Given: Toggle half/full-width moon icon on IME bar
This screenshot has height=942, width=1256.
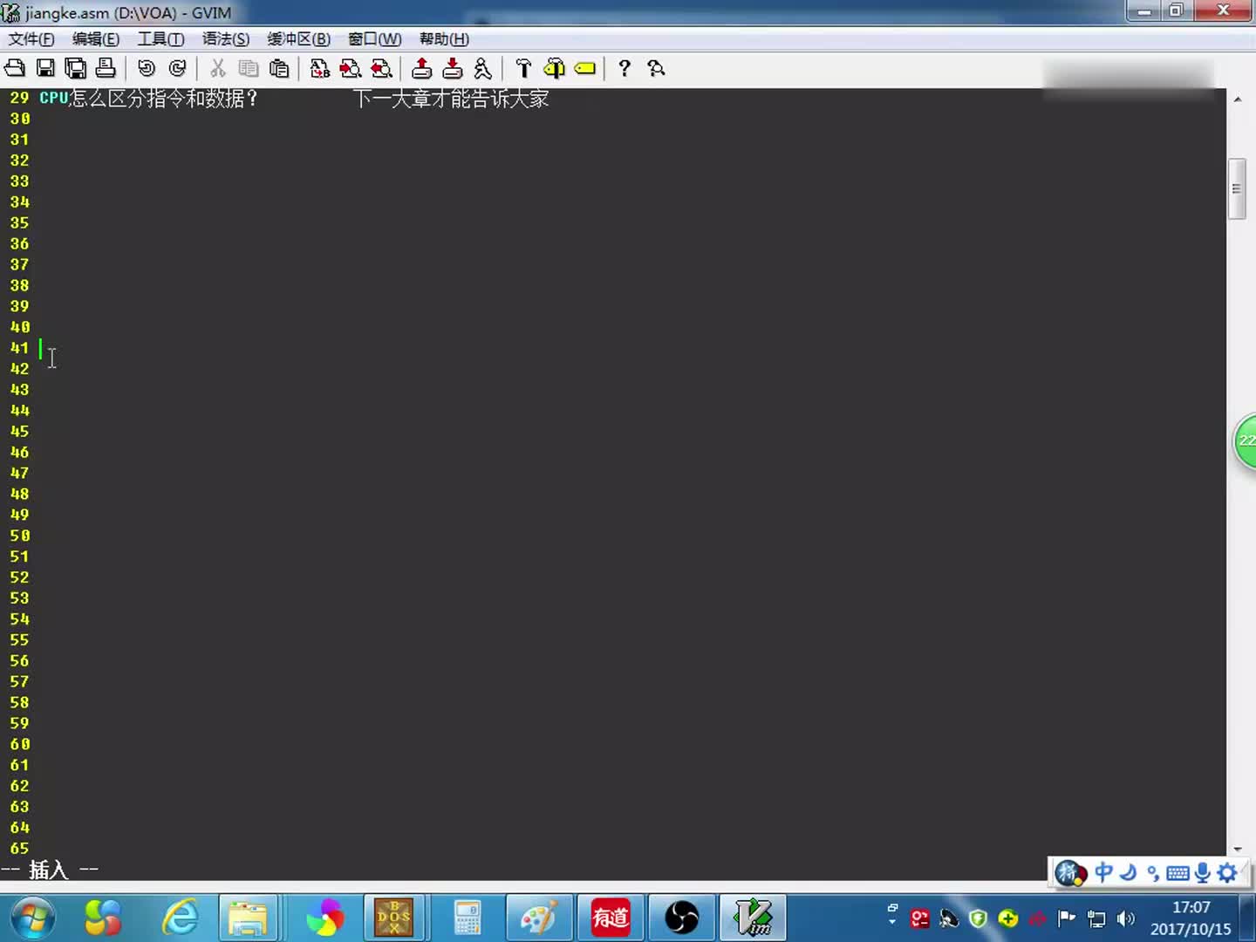Looking at the screenshot, I should (x=1128, y=872).
